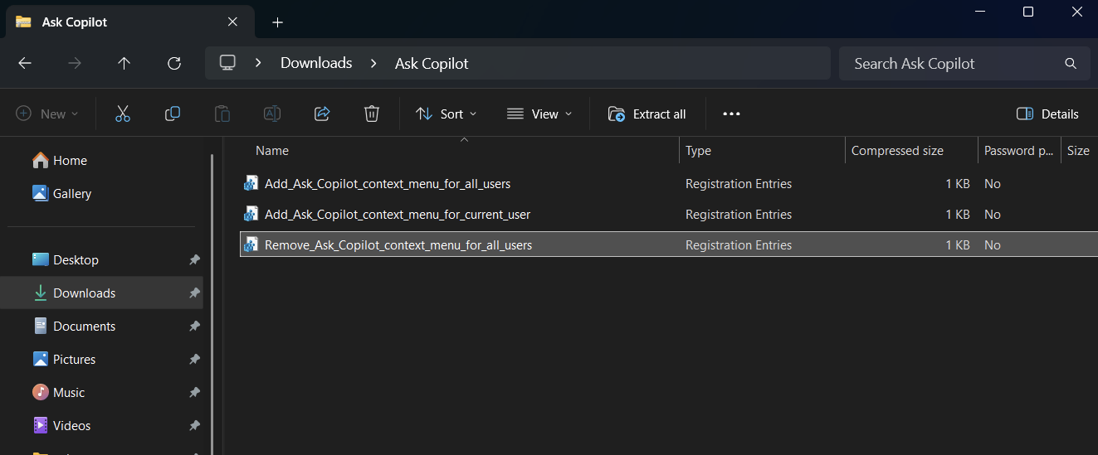Unpin Downloads using its pin icon
The image size is (1098, 455).
coord(194,293)
